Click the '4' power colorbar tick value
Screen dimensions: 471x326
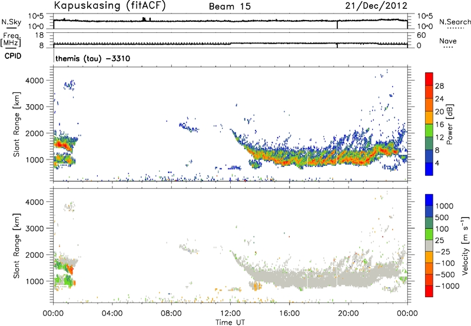point(437,164)
